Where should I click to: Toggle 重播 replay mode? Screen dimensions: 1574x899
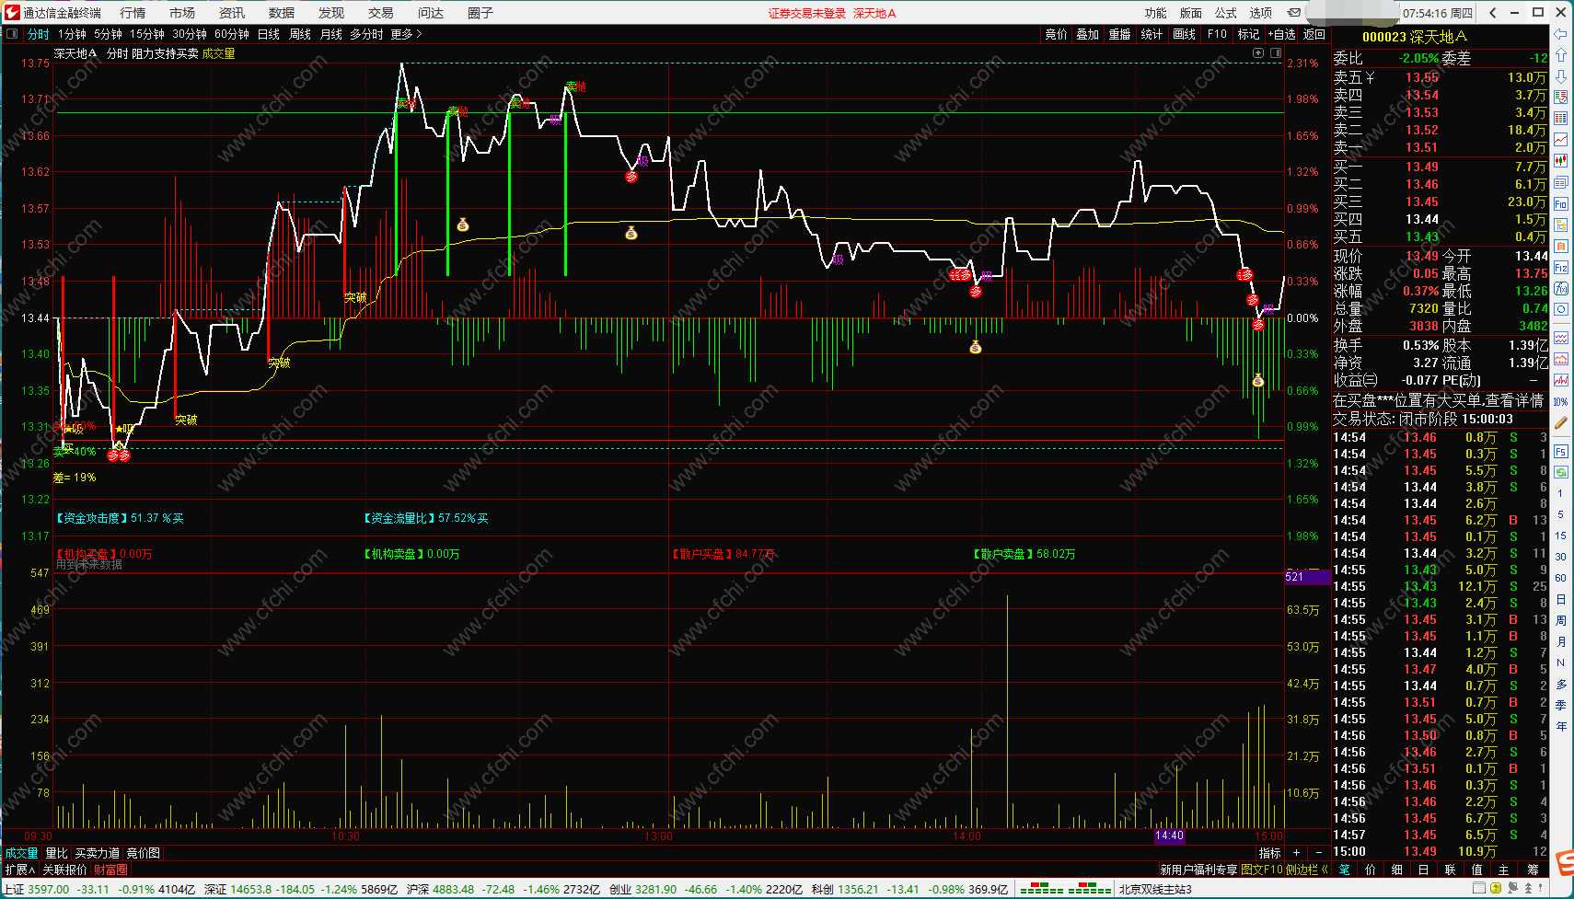click(1119, 34)
